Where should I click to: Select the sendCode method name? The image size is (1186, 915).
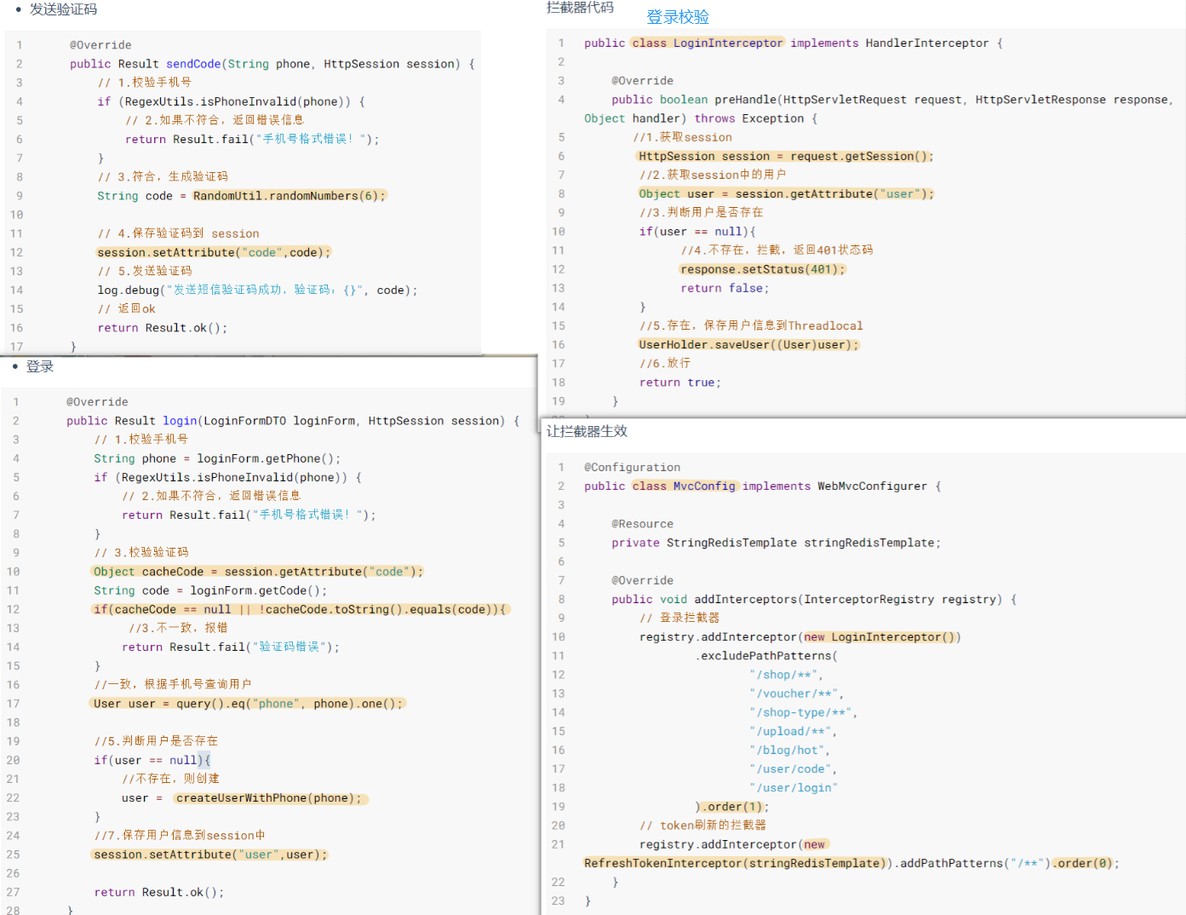pos(193,64)
